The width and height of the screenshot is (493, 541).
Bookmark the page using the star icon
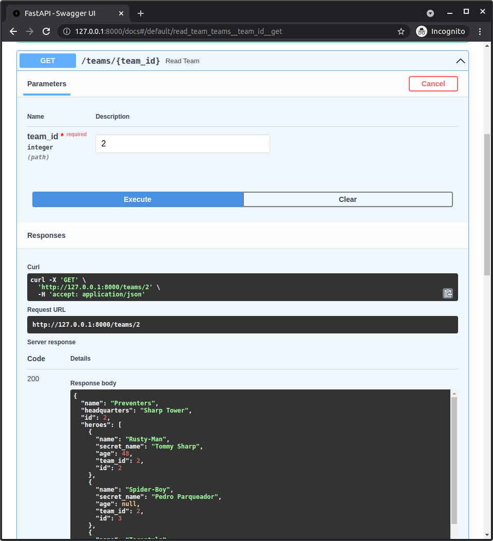click(x=401, y=31)
